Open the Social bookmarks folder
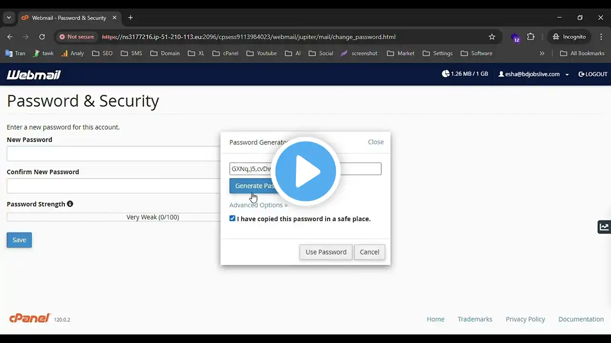The image size is (611, 343). 320,53
